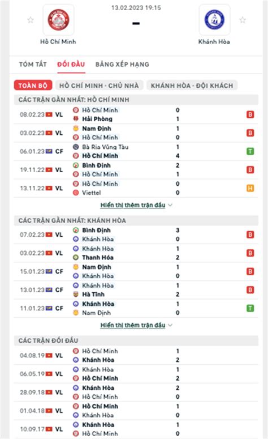The height and width of the screenshot is (439, 268).
Task: Click the Hà Tĩnh team crest icon
Action: [x=76, y=294]
